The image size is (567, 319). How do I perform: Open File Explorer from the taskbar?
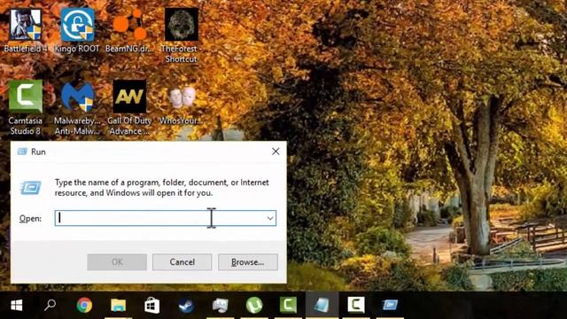pos(118,305)
